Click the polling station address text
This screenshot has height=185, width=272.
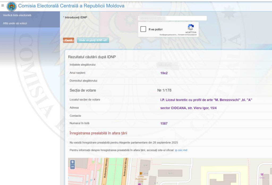pos(188,108)
